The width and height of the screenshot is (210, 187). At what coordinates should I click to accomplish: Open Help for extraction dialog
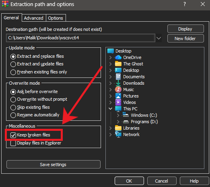[x=194, y=181]
